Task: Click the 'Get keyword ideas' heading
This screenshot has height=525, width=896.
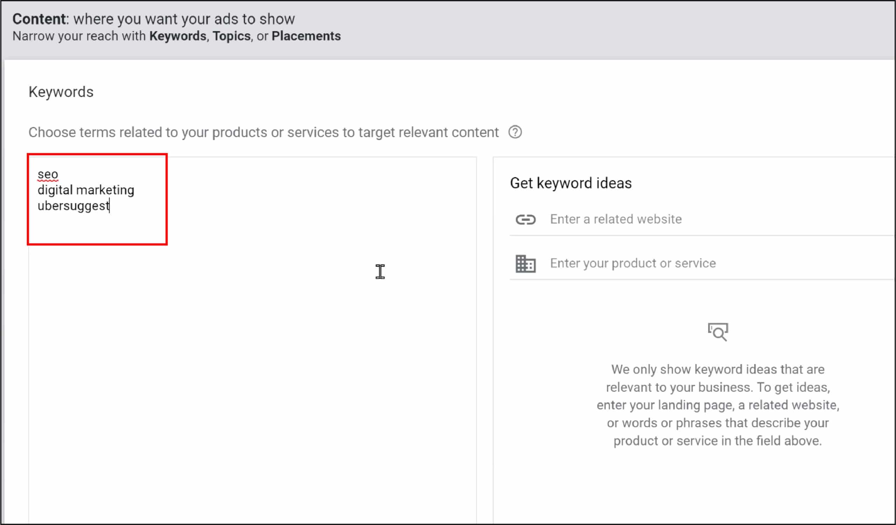Action: point(570,183)
